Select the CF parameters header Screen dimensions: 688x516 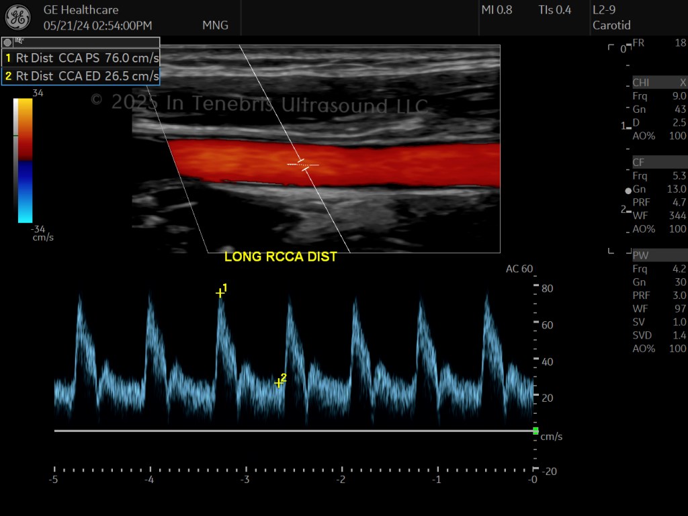point(660,163)
